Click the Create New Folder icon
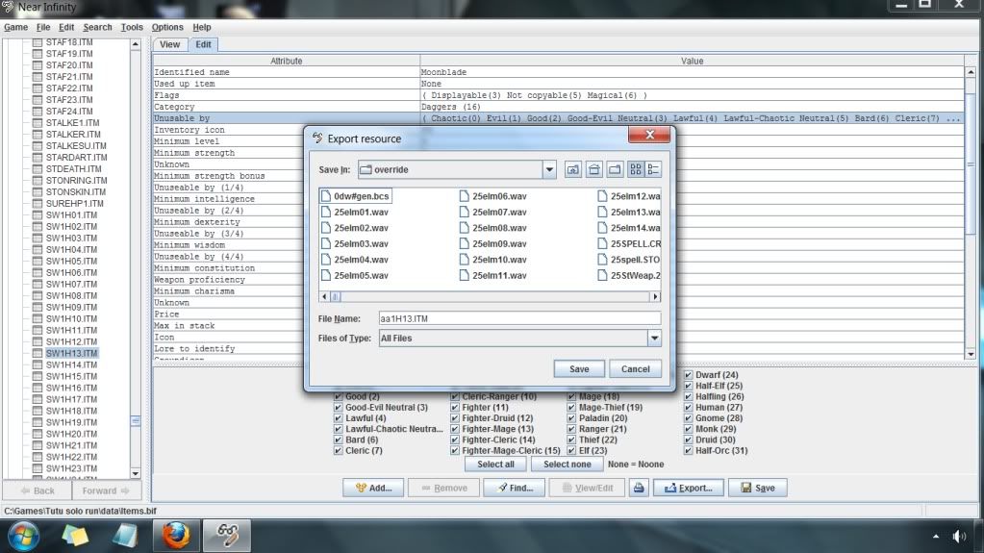 coord(614,170)
